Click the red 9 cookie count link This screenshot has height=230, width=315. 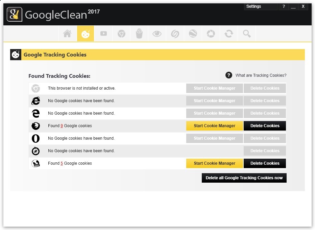tap(62, 126)
